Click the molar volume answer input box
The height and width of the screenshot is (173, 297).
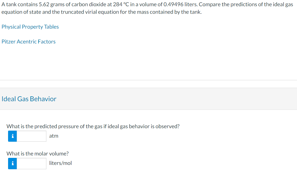[x=32, y=163]
